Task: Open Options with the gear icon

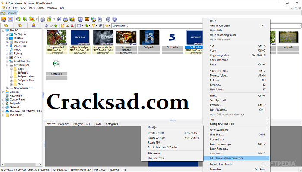Action: coord(108,19)
